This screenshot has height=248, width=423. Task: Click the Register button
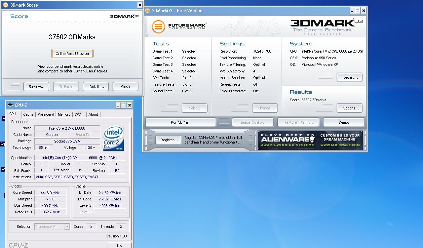click(169, 140)
